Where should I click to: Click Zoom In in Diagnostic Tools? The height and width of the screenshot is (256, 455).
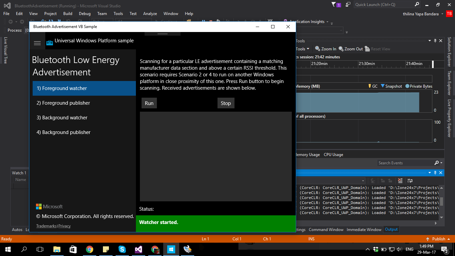click(326, 49)
